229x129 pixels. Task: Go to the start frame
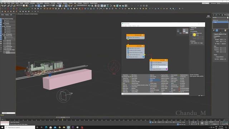[190, 122]
